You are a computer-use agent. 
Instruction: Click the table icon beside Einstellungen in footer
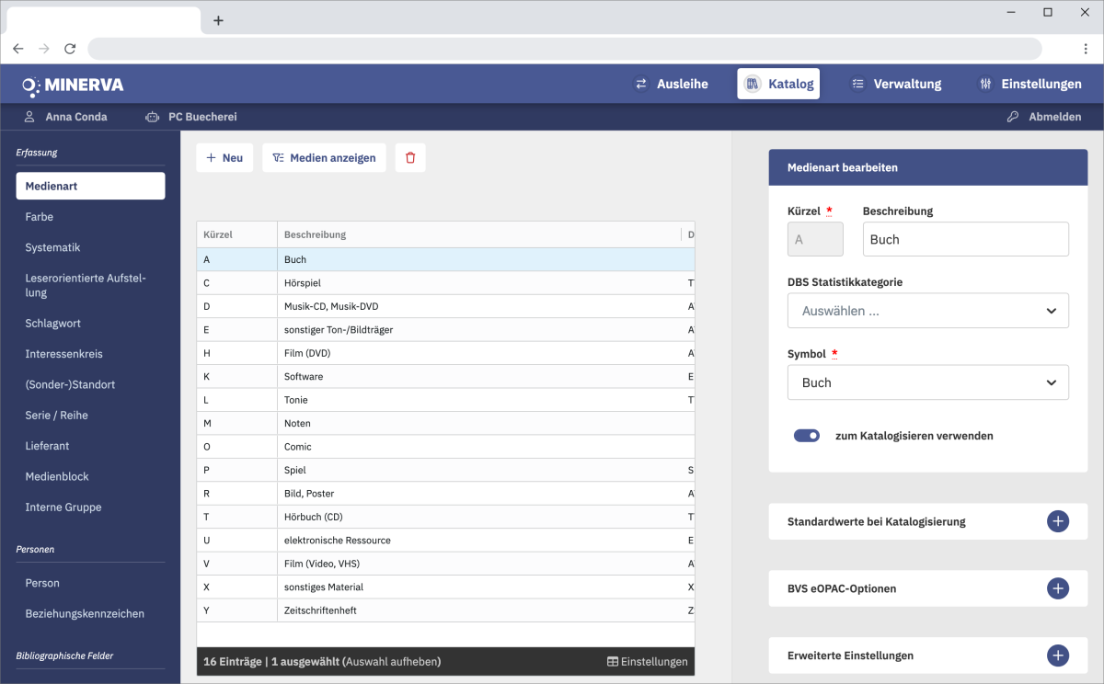tap(613, 662)
